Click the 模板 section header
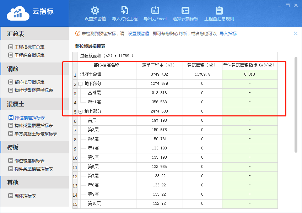The width and height of the screenshot is (302, 213). point(35,147)
